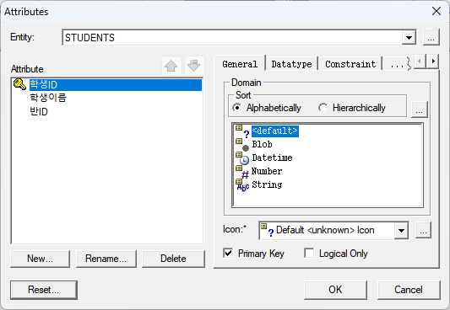Enable the Logical Only checkbox
This screenshot has width=450, height=310.
pyautogui.click(x=309, y=254)
